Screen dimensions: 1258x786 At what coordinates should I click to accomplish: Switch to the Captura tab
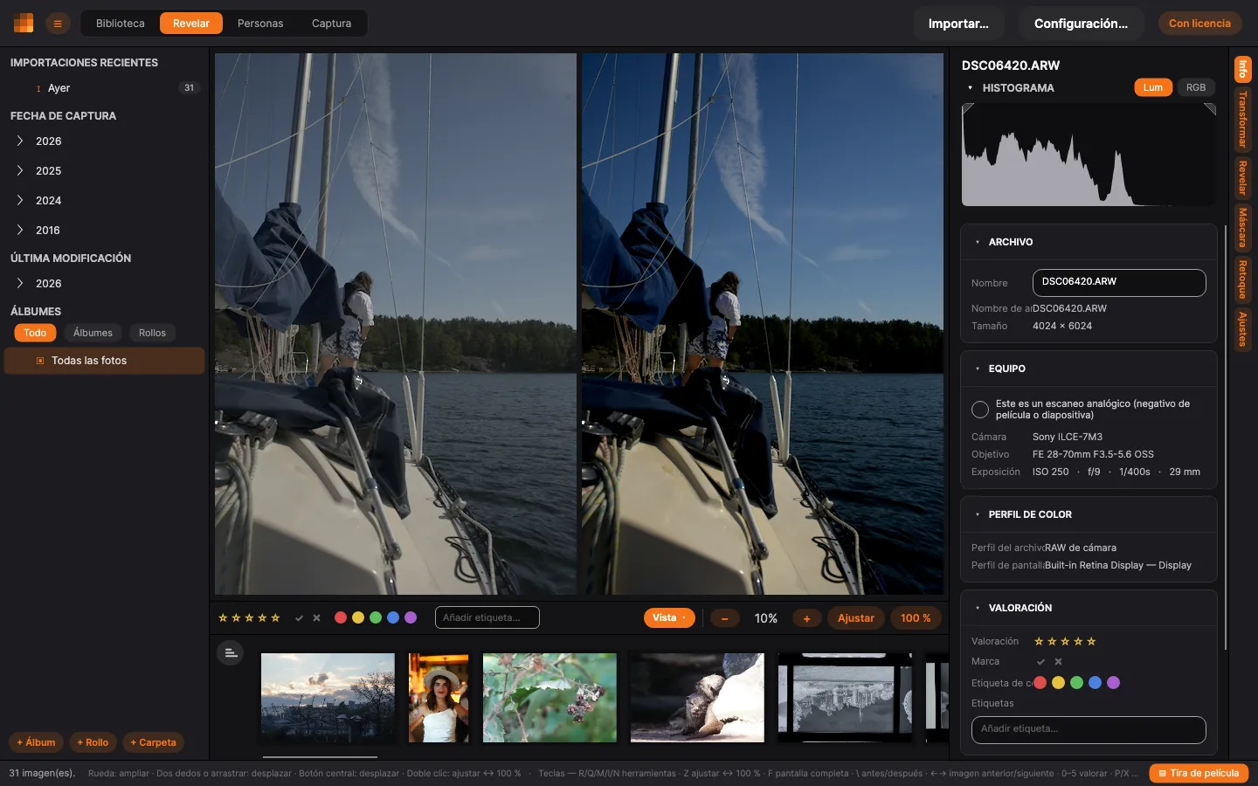331,24
